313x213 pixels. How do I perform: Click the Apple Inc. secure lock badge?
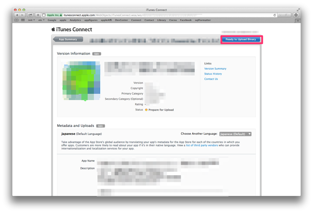(54, 15)
